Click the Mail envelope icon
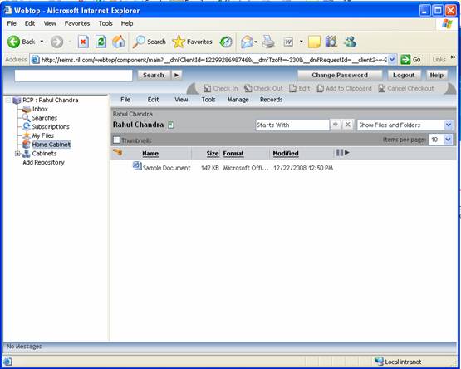461x369 pixels. 247,42
